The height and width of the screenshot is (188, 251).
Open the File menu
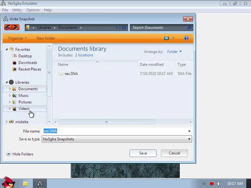[x=5, y=10]
